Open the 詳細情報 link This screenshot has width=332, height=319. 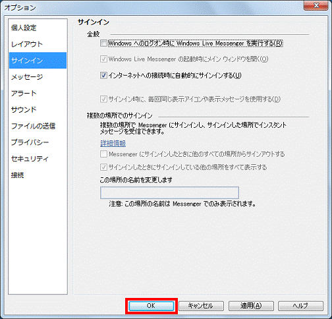113,143
